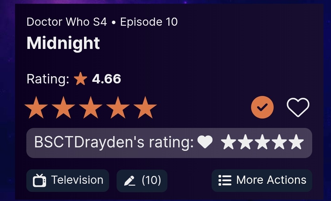Screen dimensions: 331x201
Task: Favorite episode with heart outline icon
Action: coord(298,107)
